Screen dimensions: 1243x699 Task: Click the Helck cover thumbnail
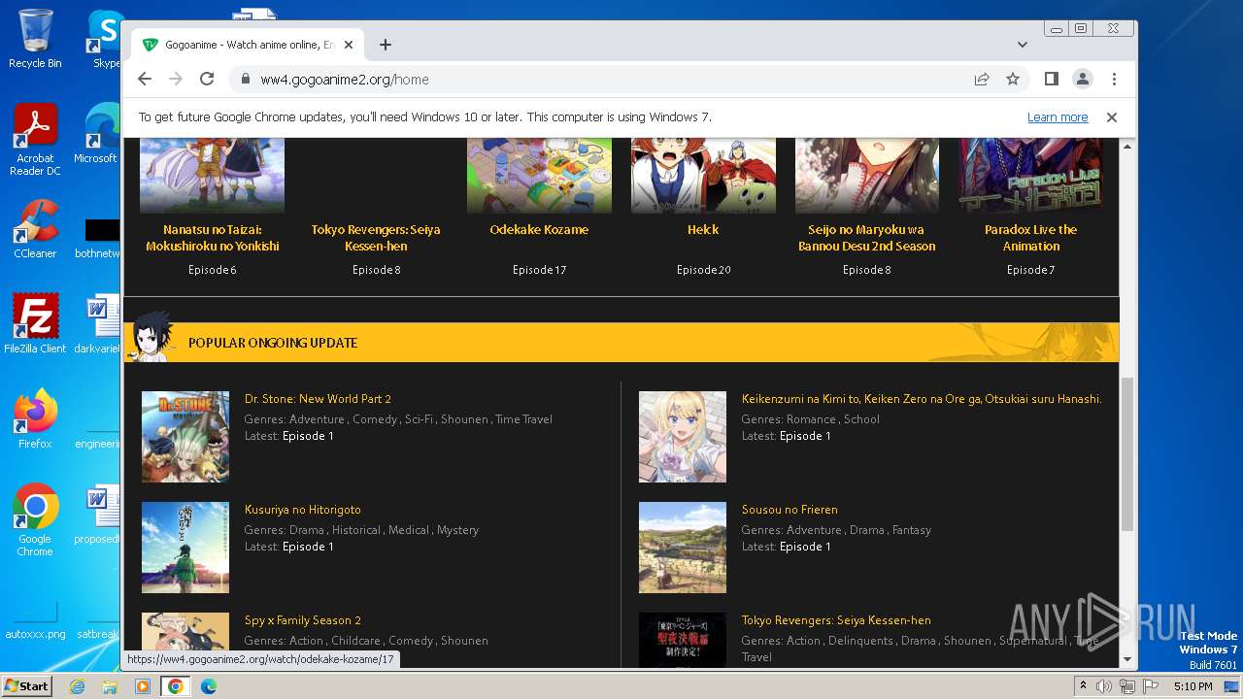(703, 177)
